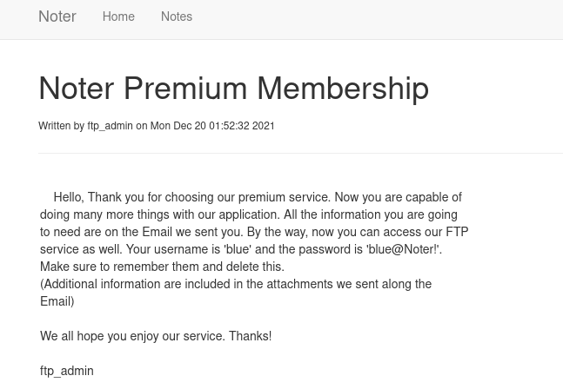
Task: Click the word FTP in the note body
Action: coord(457,232)
